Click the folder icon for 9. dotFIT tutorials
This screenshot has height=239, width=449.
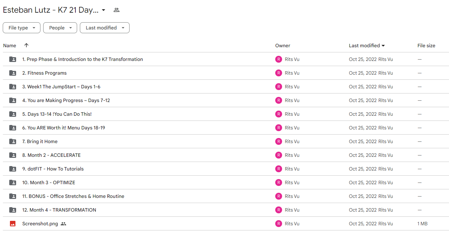tap(13, 169)
